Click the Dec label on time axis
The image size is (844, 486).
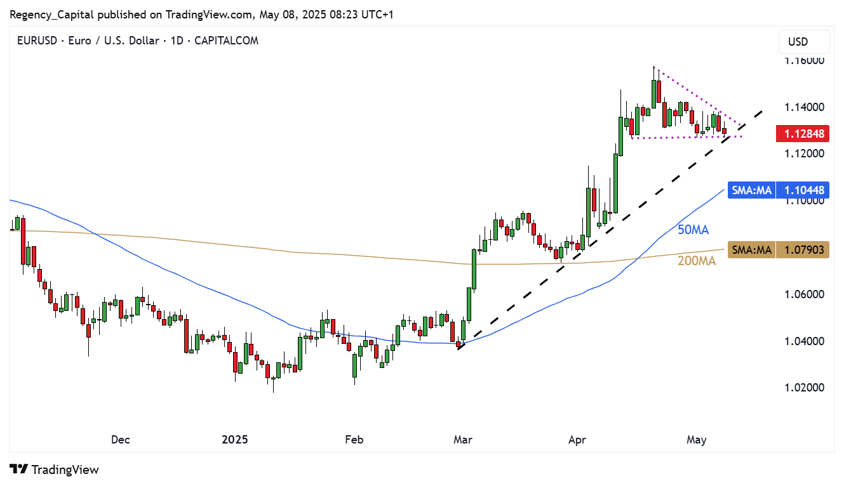click(120, 439)
